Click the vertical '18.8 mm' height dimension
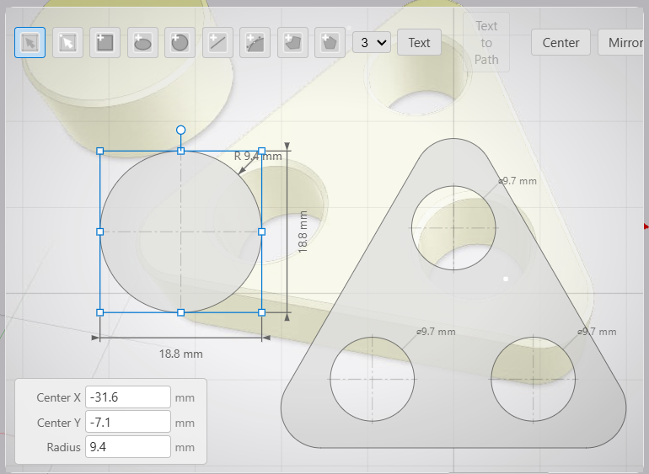 point(303,232)
